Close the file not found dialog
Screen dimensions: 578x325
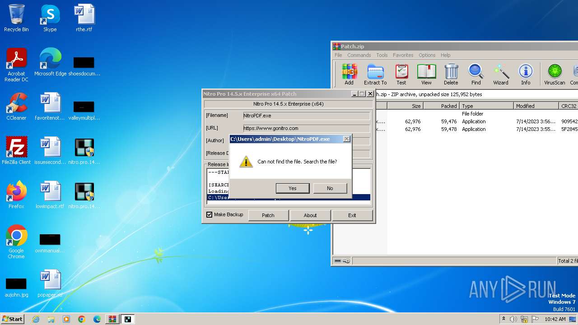[x=346, y=139]
